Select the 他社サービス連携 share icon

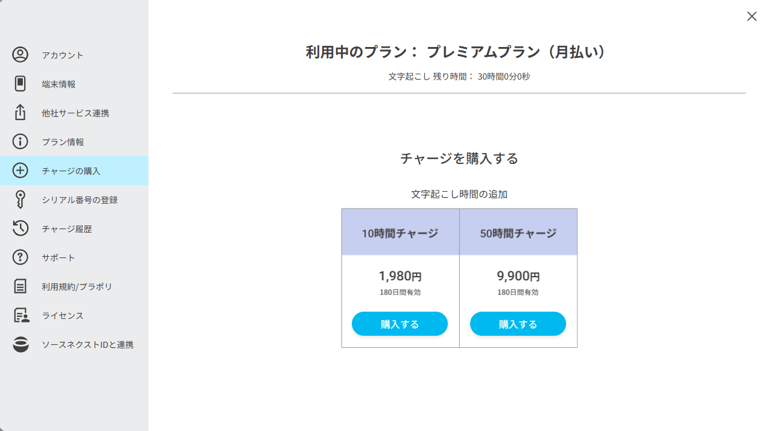[21, 113]
